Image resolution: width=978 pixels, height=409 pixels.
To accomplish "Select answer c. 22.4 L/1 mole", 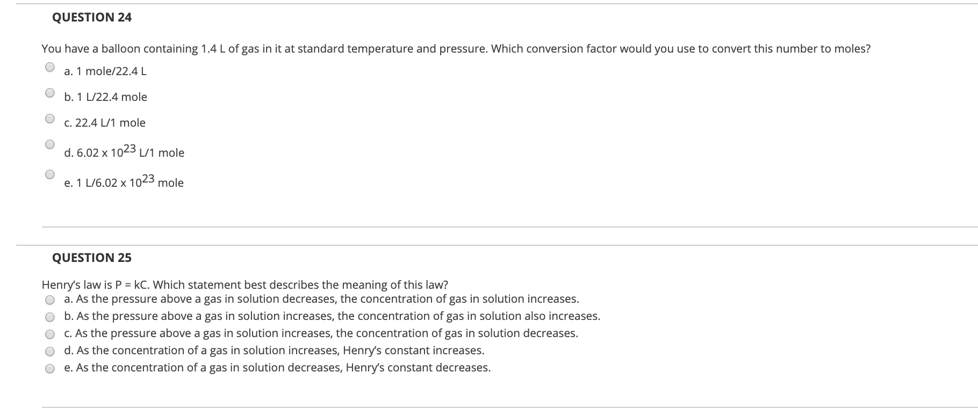I will [x=50, y=117].
